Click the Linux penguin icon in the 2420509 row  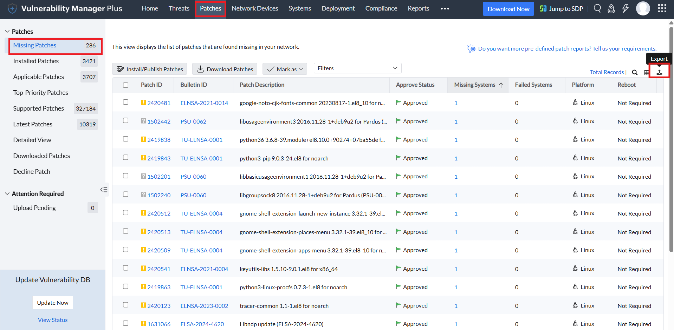575,250
